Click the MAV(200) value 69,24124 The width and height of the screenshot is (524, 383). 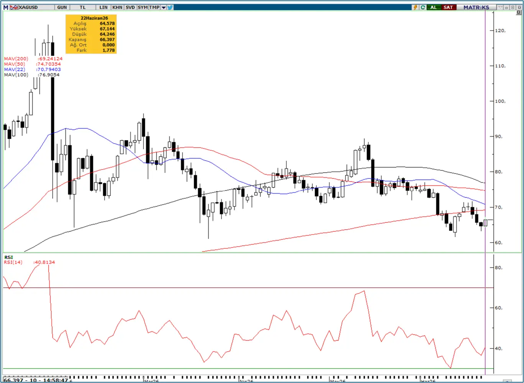pos(50,59)
